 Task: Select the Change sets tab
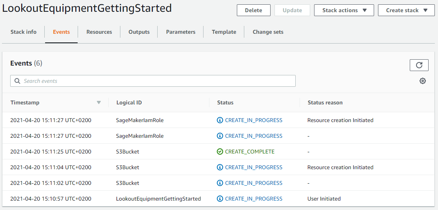[x=268, y=32]
